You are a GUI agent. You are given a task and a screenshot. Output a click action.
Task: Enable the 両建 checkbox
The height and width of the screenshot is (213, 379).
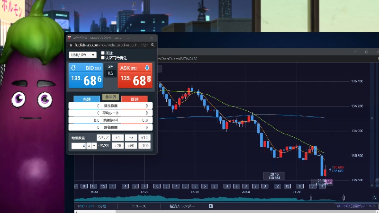[x=103, y=53]
